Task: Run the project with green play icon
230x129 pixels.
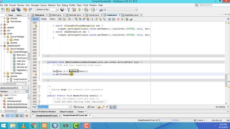Action: (x=79, y=10)
